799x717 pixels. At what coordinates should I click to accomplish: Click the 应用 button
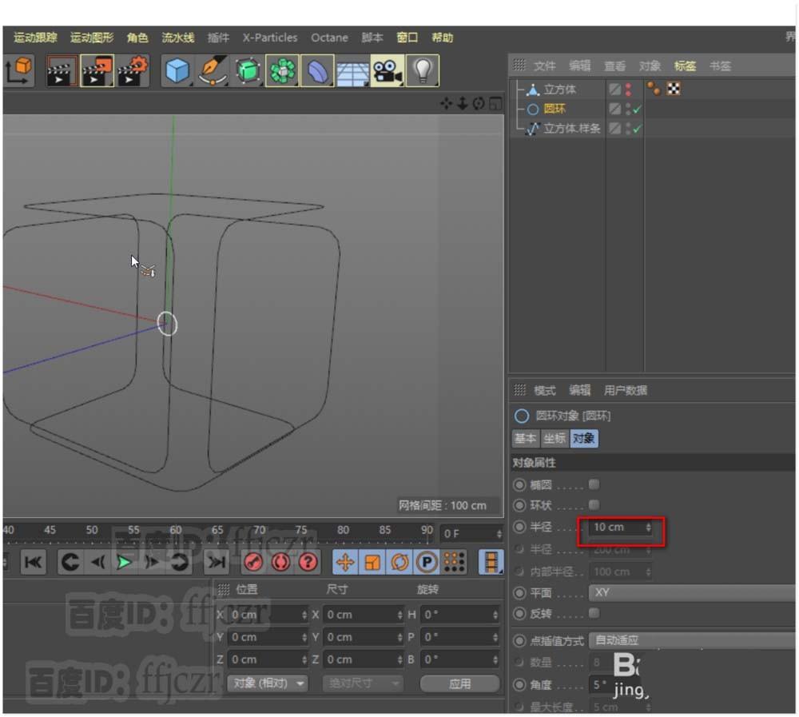(460, 683)
